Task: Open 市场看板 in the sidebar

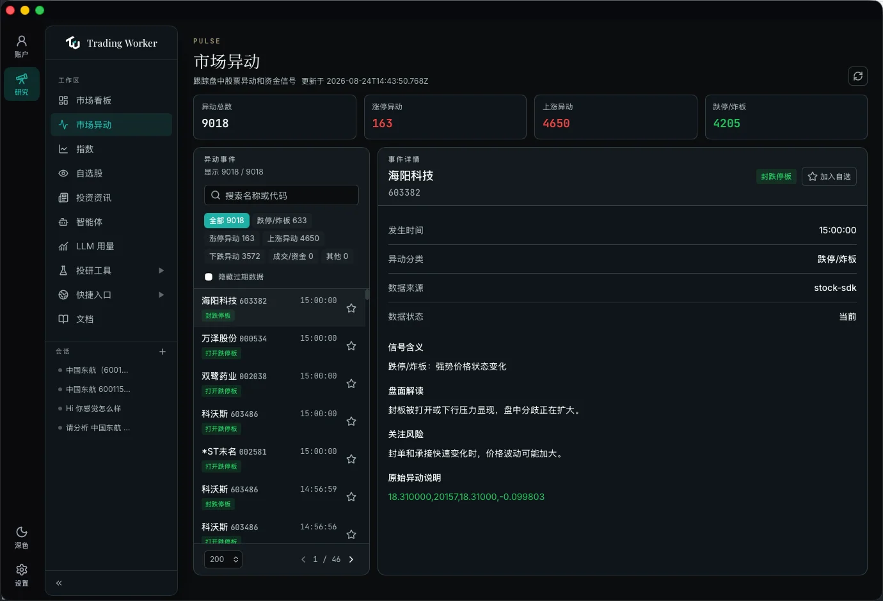Action: [111, 100]
